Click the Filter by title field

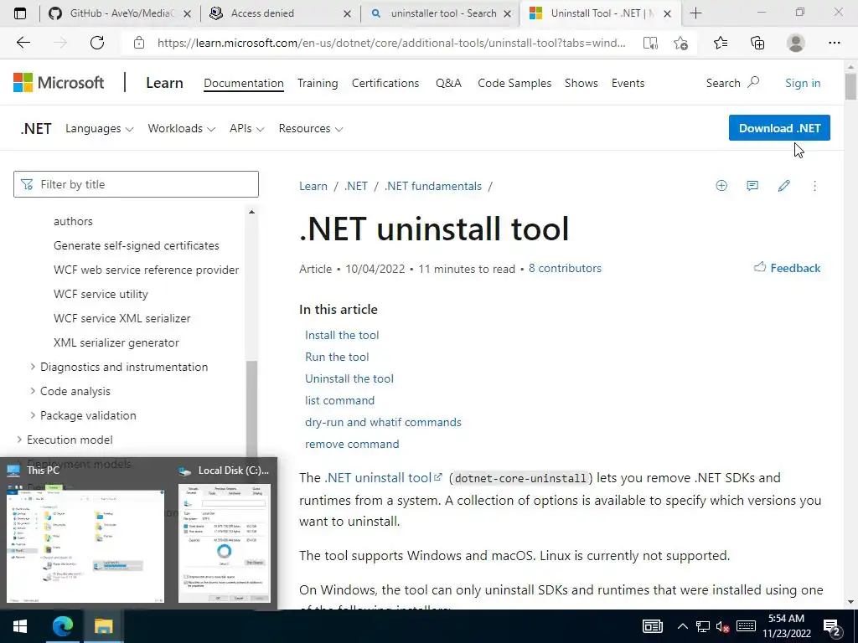(x=136, y=184)
